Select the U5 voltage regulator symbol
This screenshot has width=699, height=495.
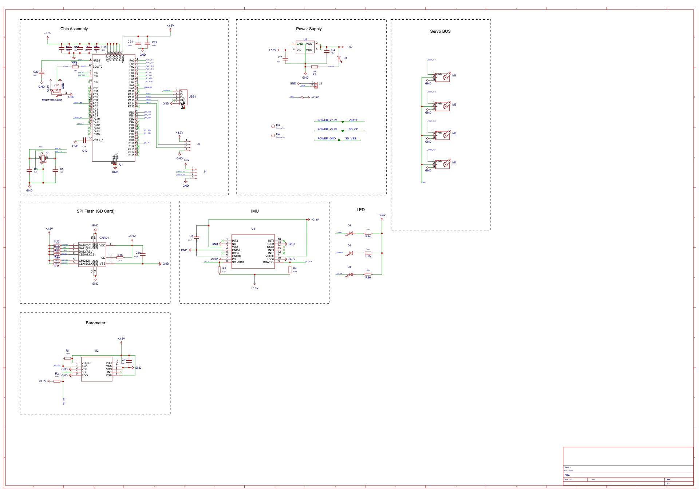point(305,47)
